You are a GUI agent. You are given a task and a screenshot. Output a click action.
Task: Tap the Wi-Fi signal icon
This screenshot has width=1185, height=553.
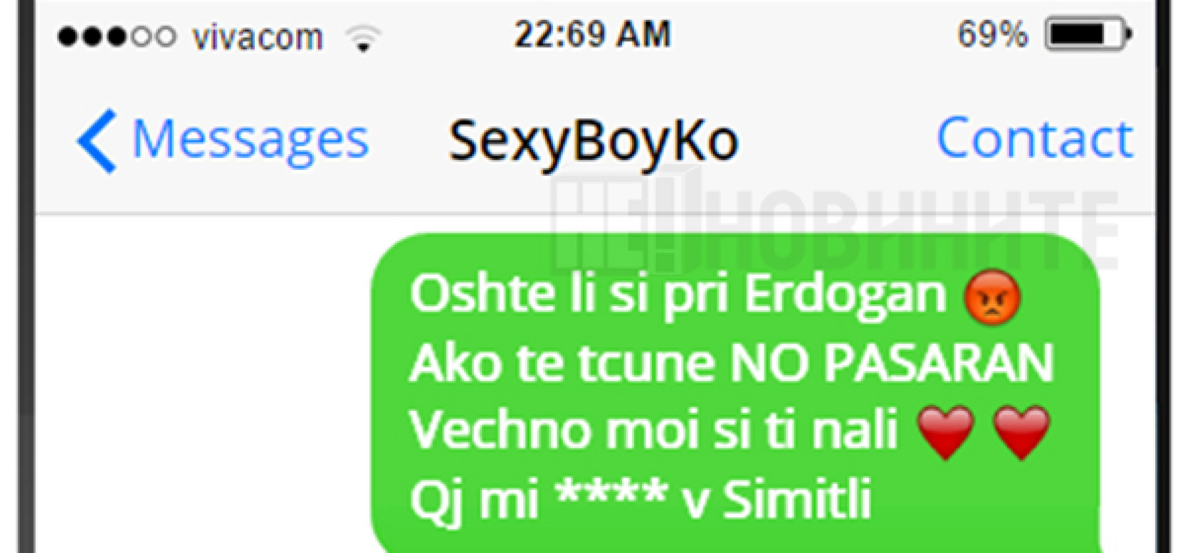click(x=364, y=37)
